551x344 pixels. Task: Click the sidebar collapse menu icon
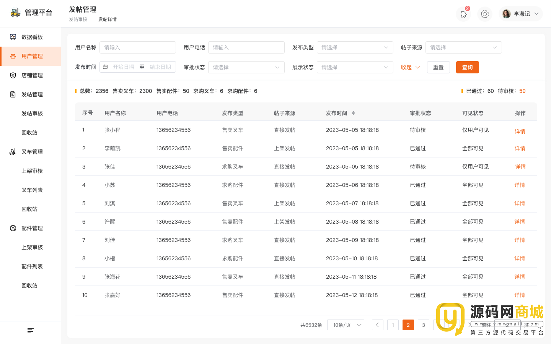(x=31, y=331)
